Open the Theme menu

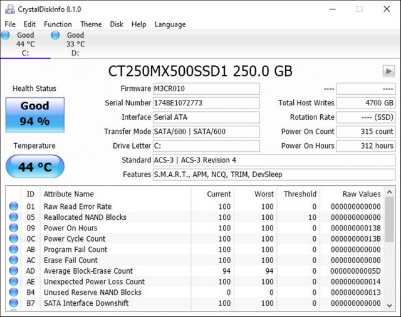click(x=91, y=24)
